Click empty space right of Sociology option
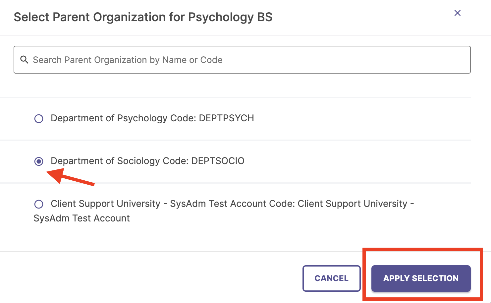Viewport: 491px width, 303px height. [x=358, y=161]
